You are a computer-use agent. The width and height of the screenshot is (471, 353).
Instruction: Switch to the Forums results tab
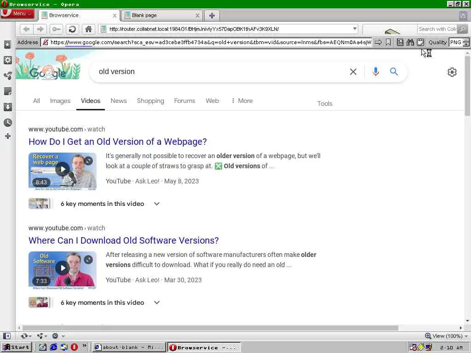point(185,101)
